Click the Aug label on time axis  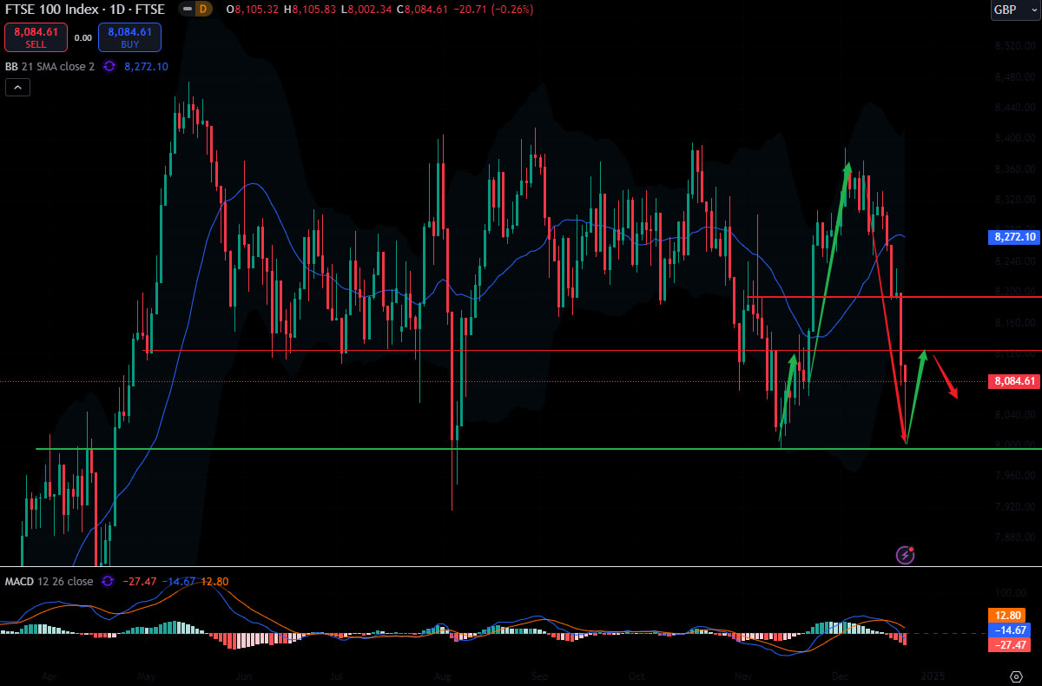pos(441,675)
